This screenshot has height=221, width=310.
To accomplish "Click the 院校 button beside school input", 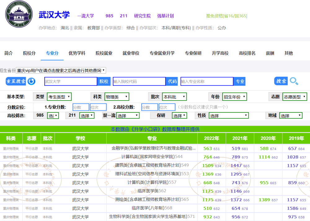I will click(x=104, y=81).
